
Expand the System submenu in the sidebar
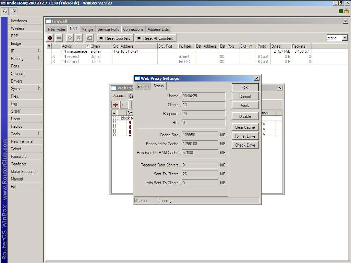click(x=26, y=89)
